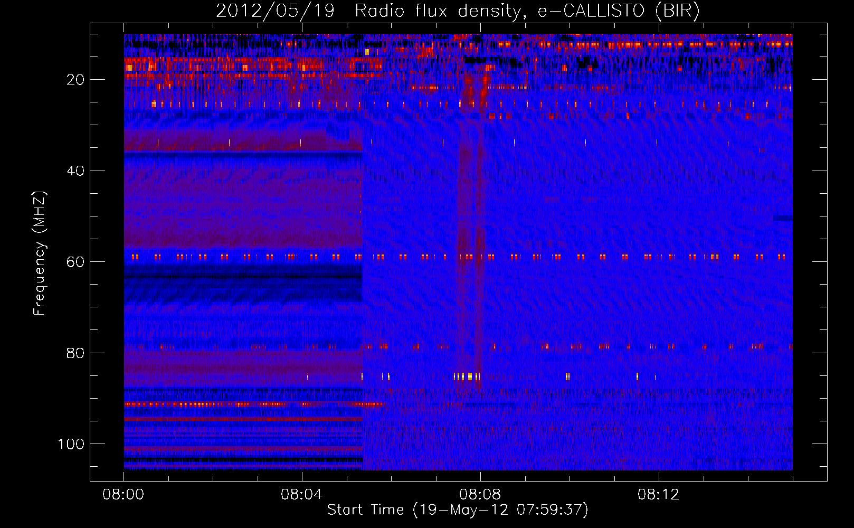Click the plot title "Radio flux density, e-CALLISTO (BIR)"
Image resolution: width=854 pixels, height=528 pixels.
tap(527, 11)
